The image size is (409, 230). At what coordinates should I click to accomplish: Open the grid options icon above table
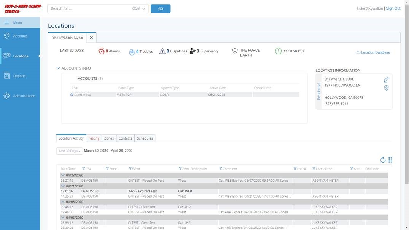pos(390,160)
